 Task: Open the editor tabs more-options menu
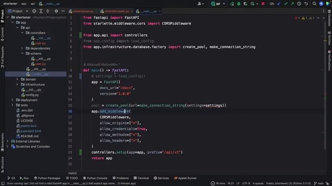click(324, 11)
